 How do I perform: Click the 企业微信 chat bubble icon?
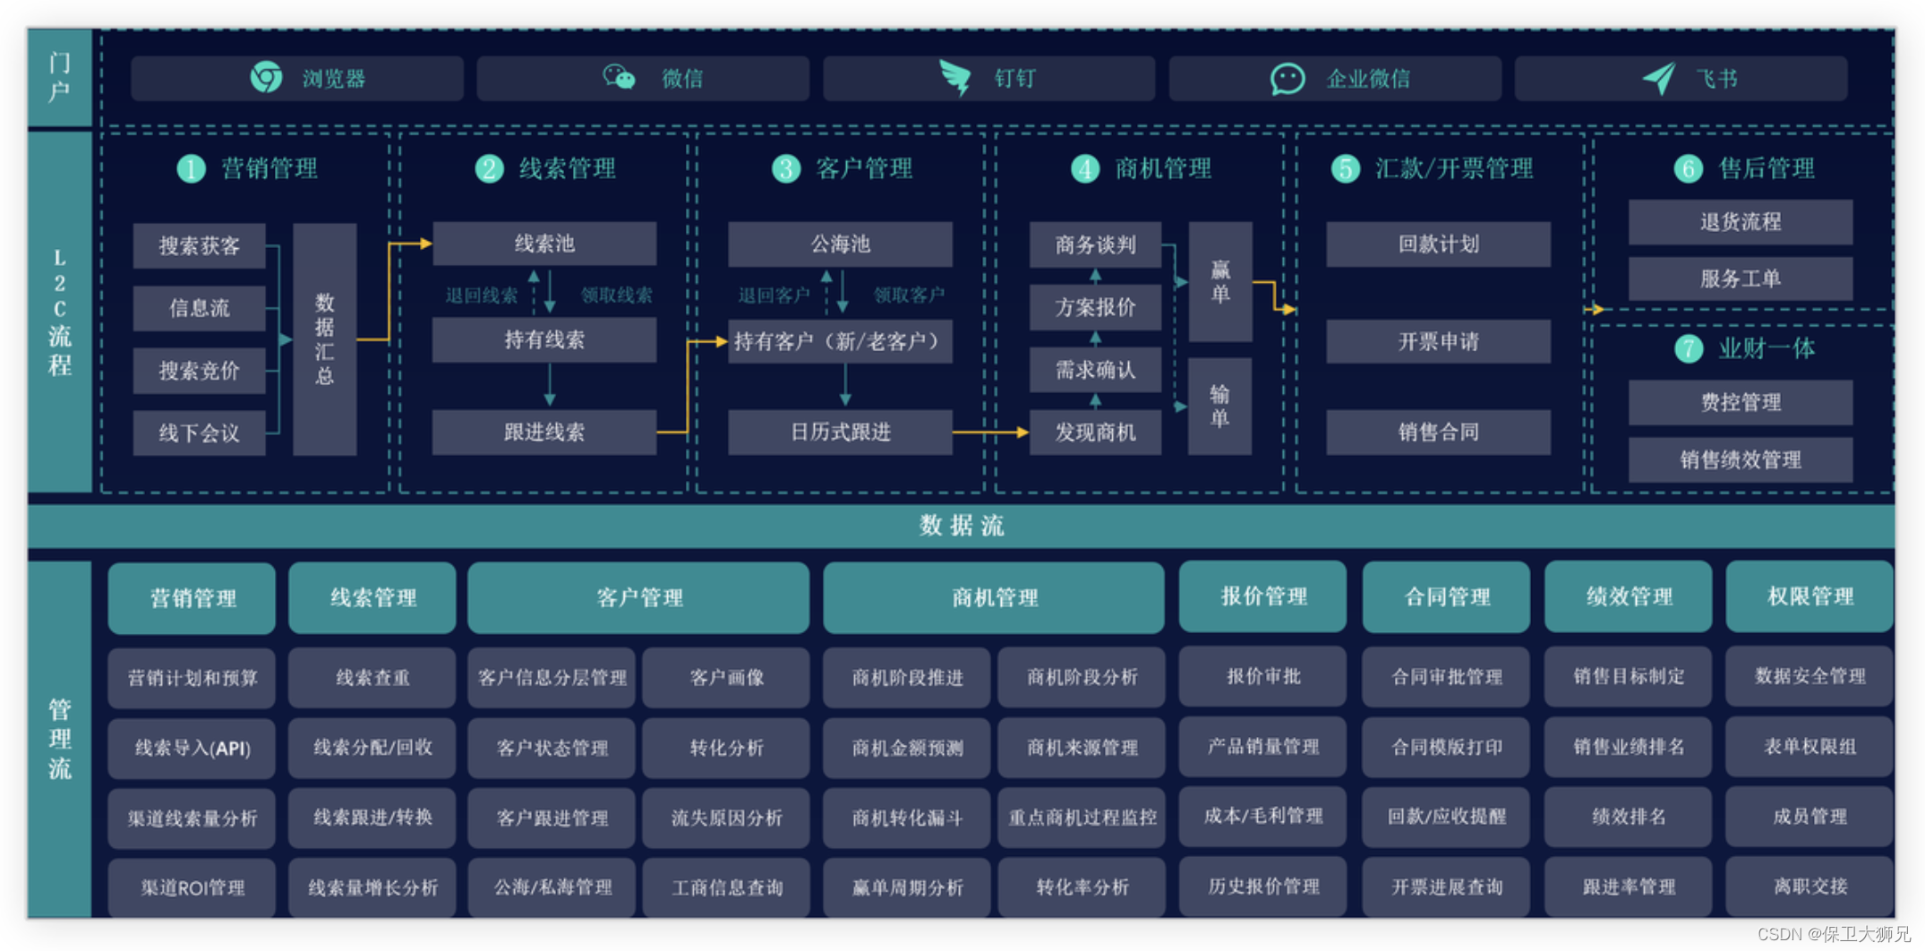pos(1288,79)
